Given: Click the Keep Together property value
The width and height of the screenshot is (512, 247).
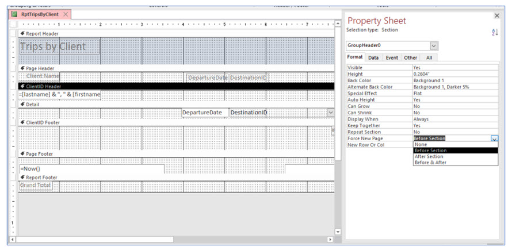Looking at the screenshot, I should pos(456,125).
